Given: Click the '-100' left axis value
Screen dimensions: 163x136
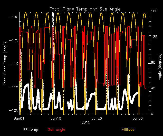Looking at the screenshot, I should (x=14, y=17).
